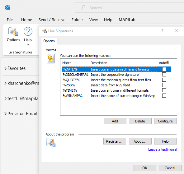This screenshot has width=184, height=174.
Task: Click the Add macro button
Action: [x=115, y=121]
